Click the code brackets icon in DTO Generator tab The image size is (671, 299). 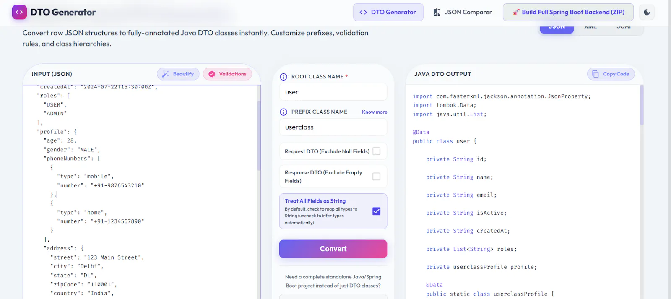[x=363, y=12]
